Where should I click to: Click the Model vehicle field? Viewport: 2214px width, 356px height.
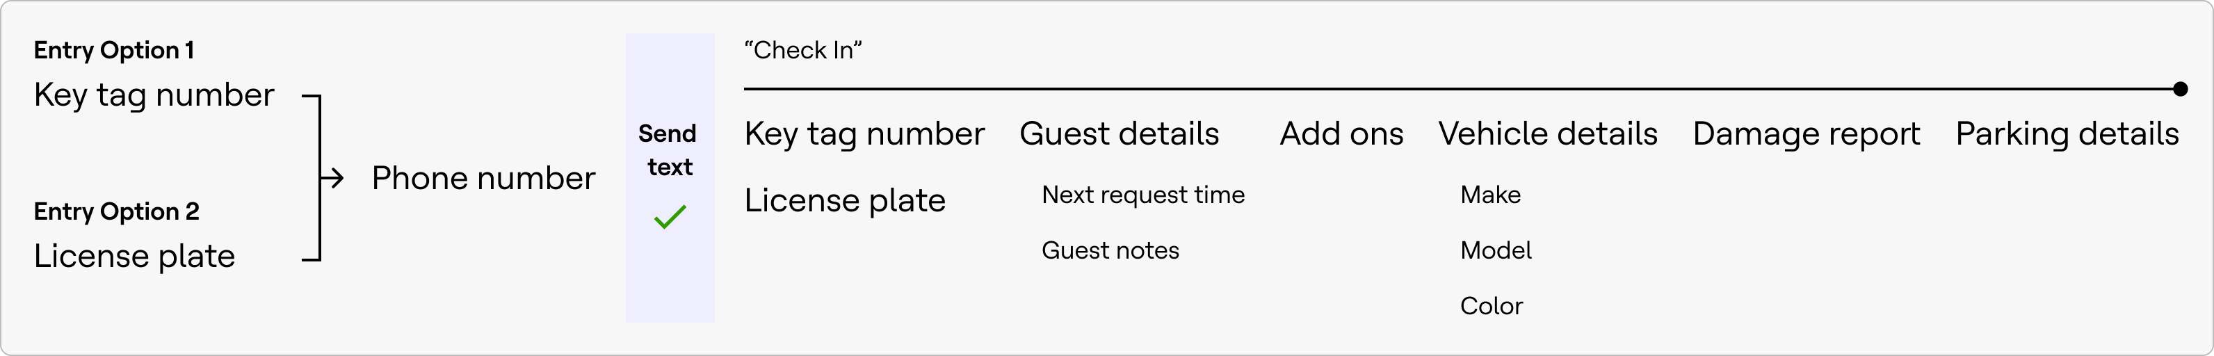tap(1496, 250)
